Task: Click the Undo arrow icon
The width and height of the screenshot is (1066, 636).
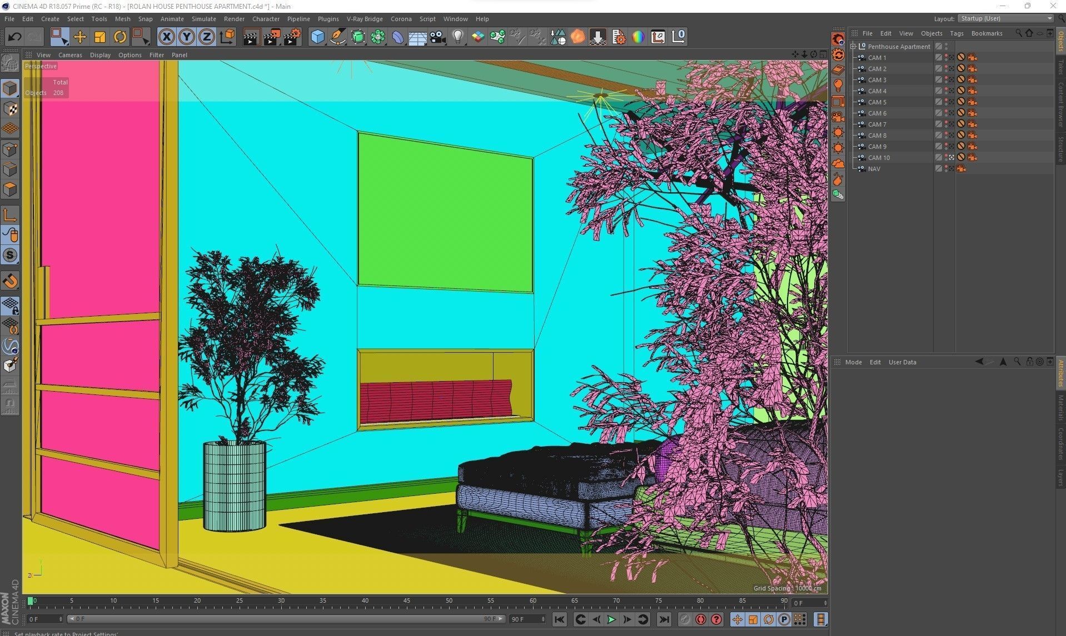Action: 15,37
